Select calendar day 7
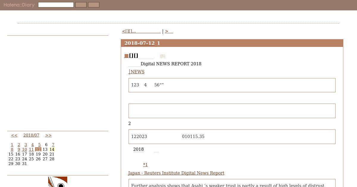The height and width of the screenshot is (187, 357). [x=53, y=145]
